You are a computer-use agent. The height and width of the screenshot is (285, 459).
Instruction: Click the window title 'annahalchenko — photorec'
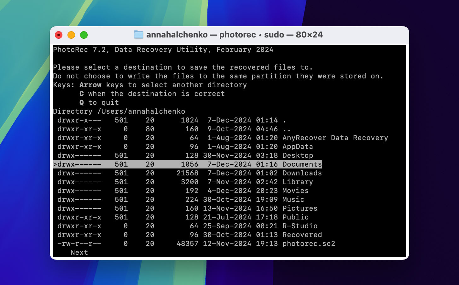(x=201, y=35)
